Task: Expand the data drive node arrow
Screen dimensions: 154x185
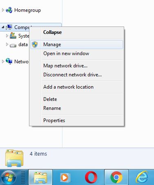Action: (x=7, y=45)
